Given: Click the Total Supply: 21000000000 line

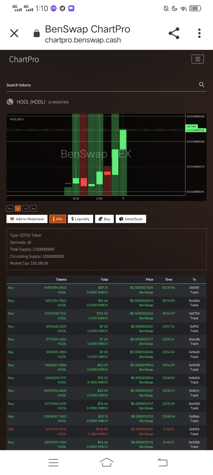Looking at the screenshot, I should pos(32,249).
